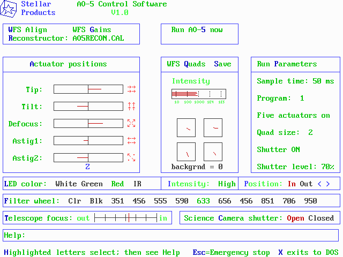Click the Tilt actuator position bar
Viewport: 343px width, 257px height.
pyautogui.click(x=88, y=106)
